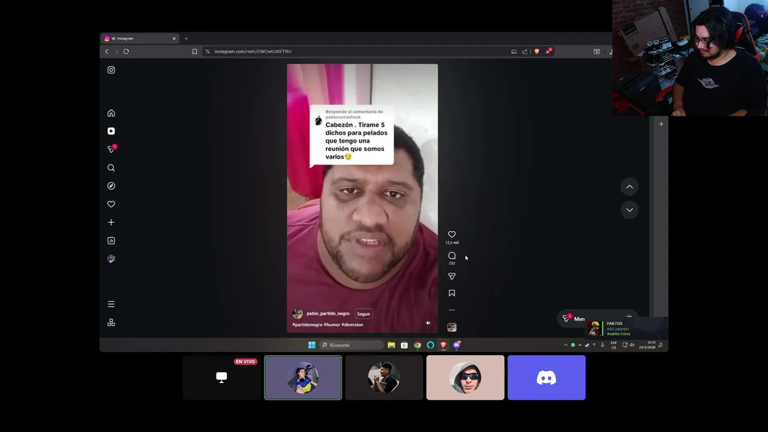
Task: Go to next reel with down chevron
Action: tap(629, 209)
